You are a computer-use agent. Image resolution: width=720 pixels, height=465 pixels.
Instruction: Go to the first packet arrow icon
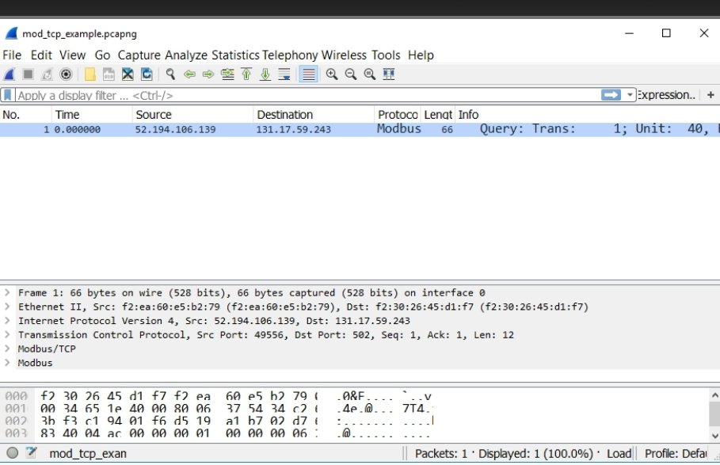tap(246, 74)
